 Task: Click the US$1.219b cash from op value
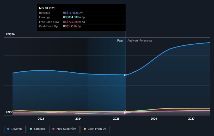click(x=70, y=26)
